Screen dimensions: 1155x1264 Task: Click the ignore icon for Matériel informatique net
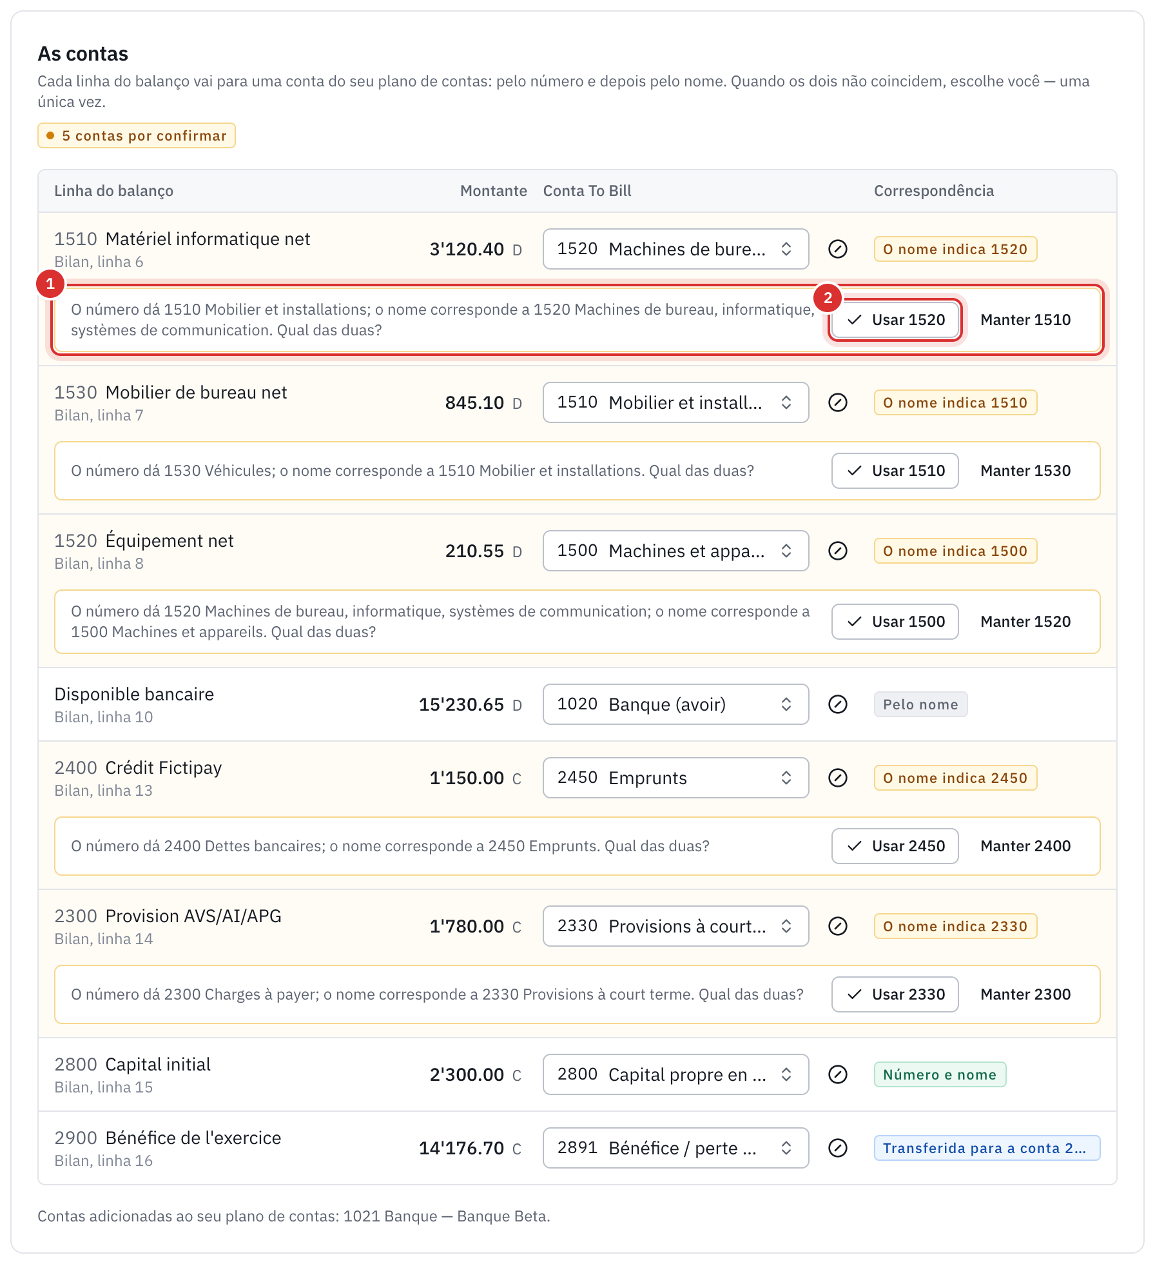click(x=837, y=249)
